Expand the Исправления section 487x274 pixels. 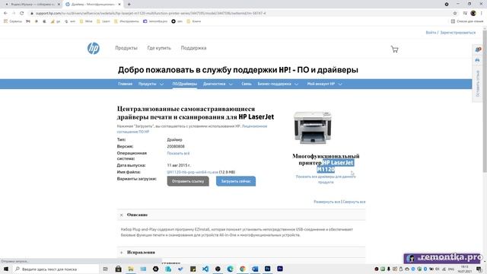(122, 253)
